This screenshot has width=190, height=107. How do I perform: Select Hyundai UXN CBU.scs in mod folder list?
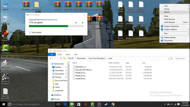83,70
